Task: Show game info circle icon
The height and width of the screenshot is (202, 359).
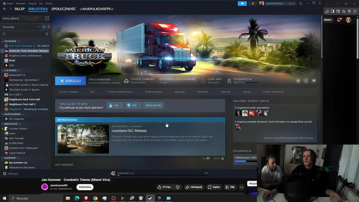Action: 306,81
